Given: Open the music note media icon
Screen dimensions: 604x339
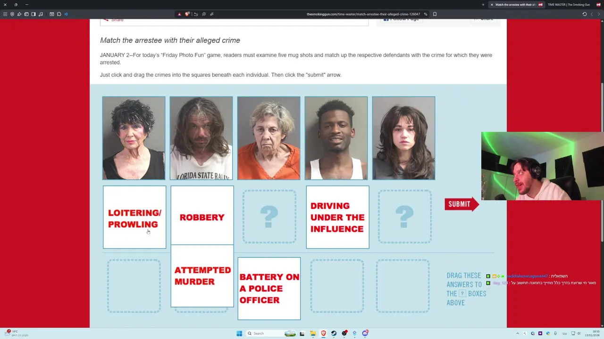Looking at the screenshot, I should tap(41, 14).
